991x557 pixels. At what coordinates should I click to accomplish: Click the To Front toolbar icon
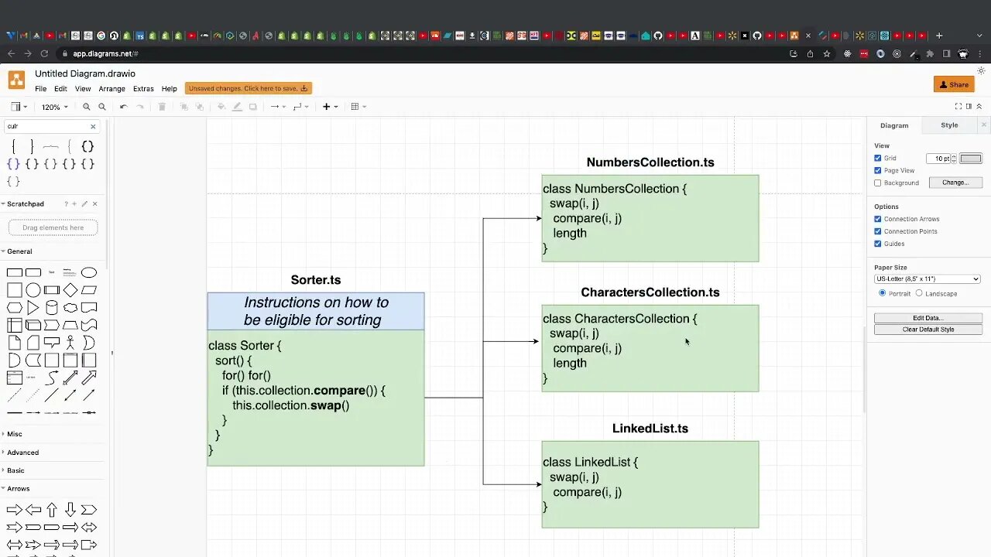point(184,107)
